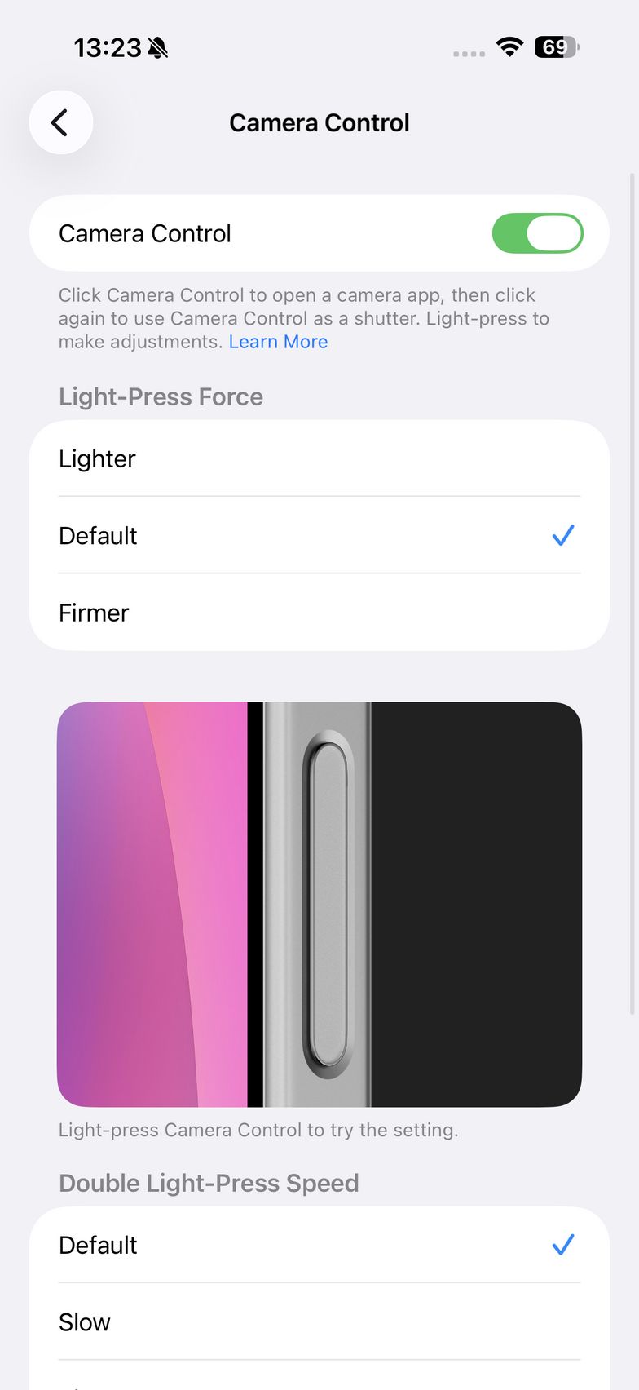The image size is (639, 1390).
Task: Tap the status bar clock
Action: (108, 48)
